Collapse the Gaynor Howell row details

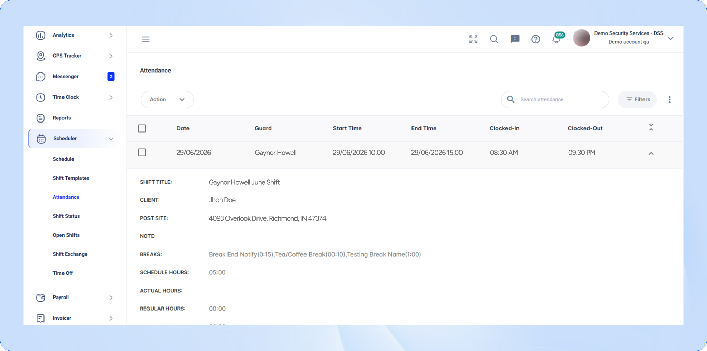click(x=651, y=153)
